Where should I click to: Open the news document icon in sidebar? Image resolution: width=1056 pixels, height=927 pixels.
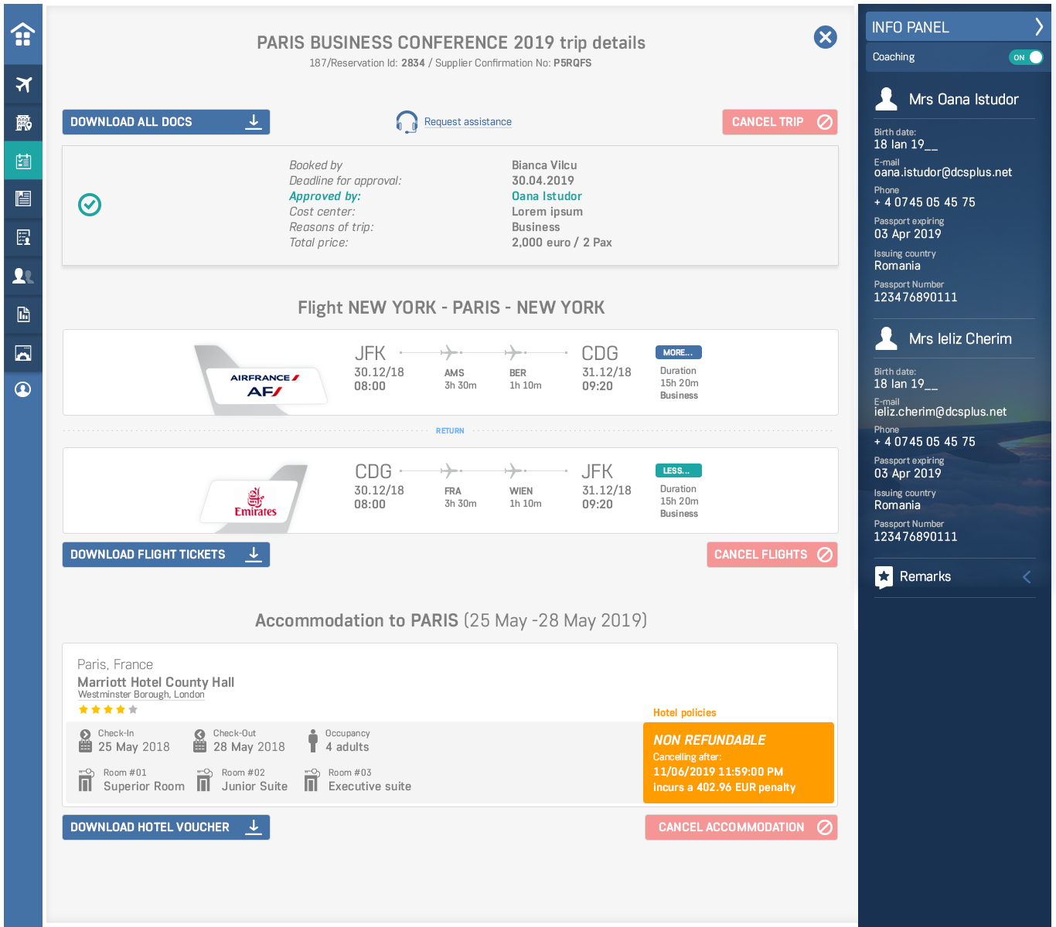[x=23, y=199]
